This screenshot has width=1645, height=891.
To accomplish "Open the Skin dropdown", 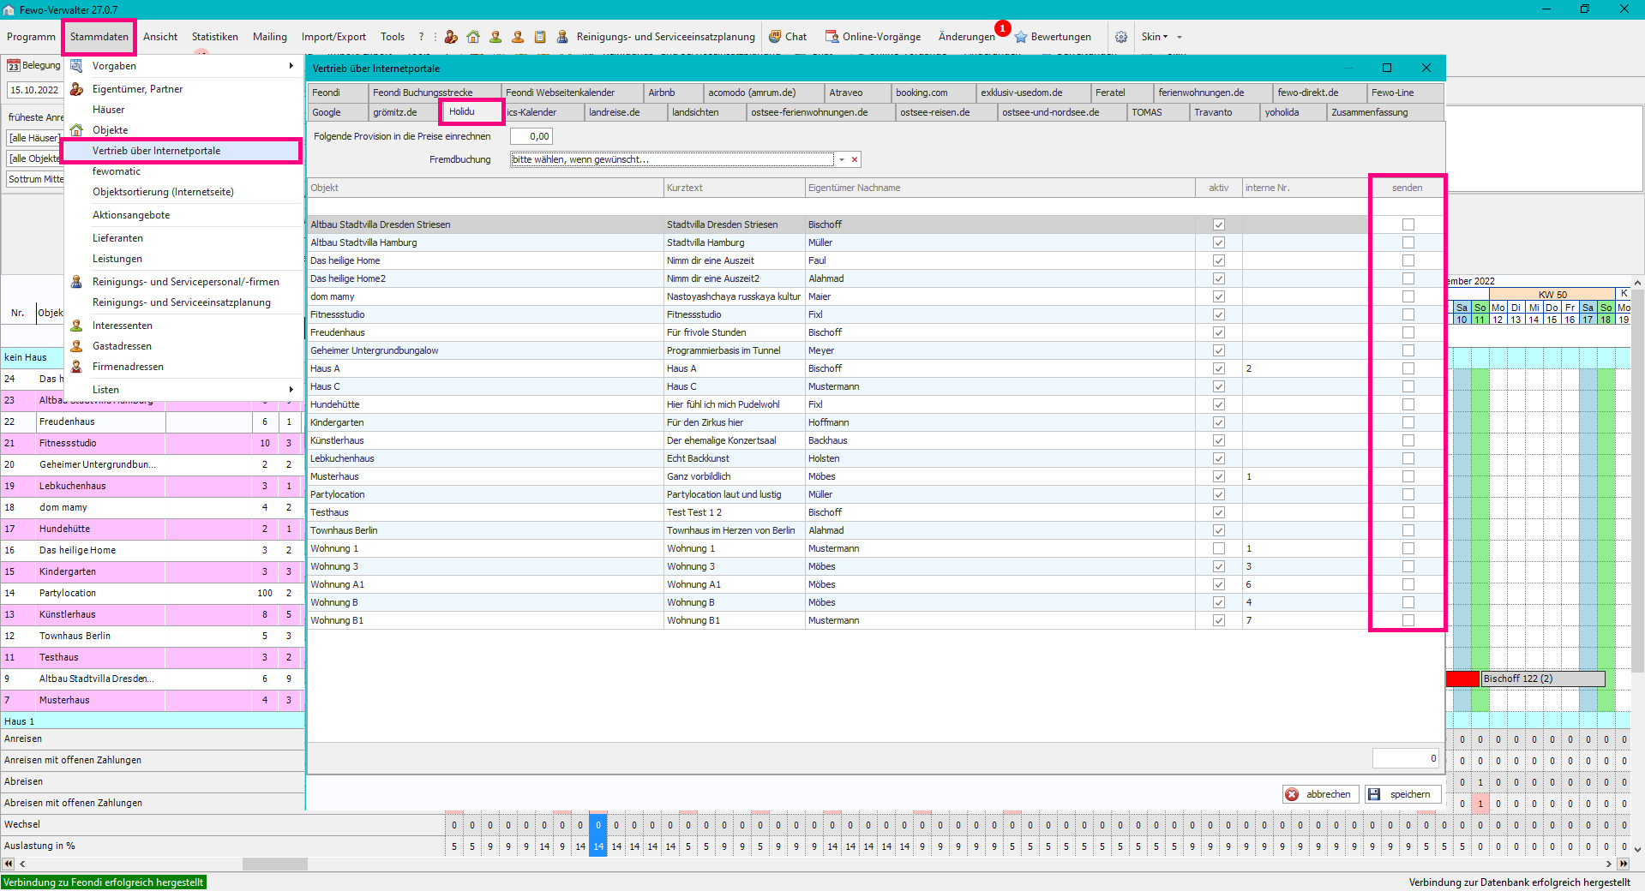I will 1154,37.
